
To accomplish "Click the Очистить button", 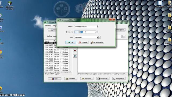I will [71, 79].
